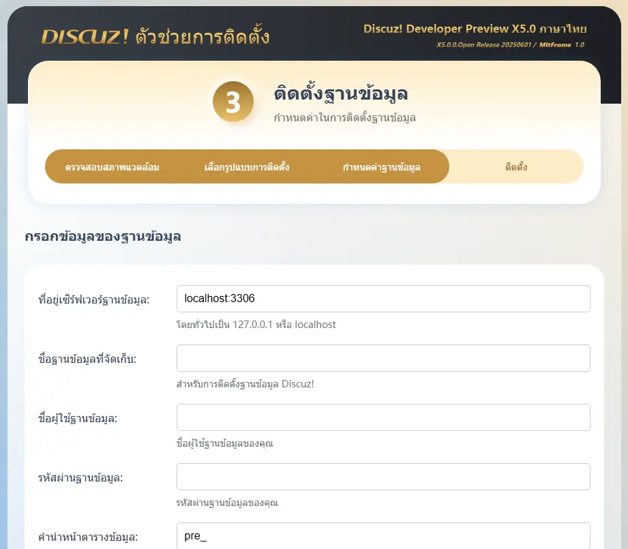Click the คำนำหน้าตารางข้อมูล label
The width and height of the screenshot is (628, 549).
click(x=88, y=537)
